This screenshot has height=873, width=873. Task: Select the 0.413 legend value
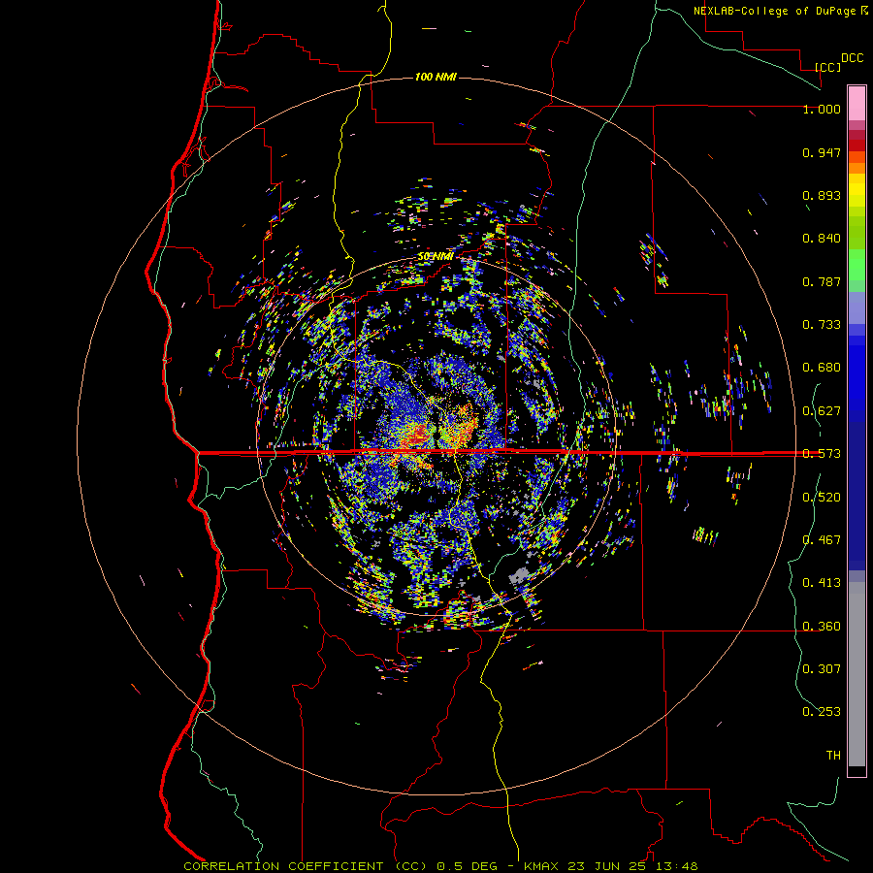click(x=822, y=583)
